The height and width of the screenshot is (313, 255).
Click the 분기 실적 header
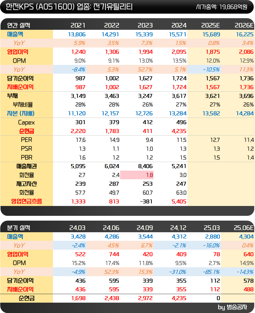pos(19,228)
